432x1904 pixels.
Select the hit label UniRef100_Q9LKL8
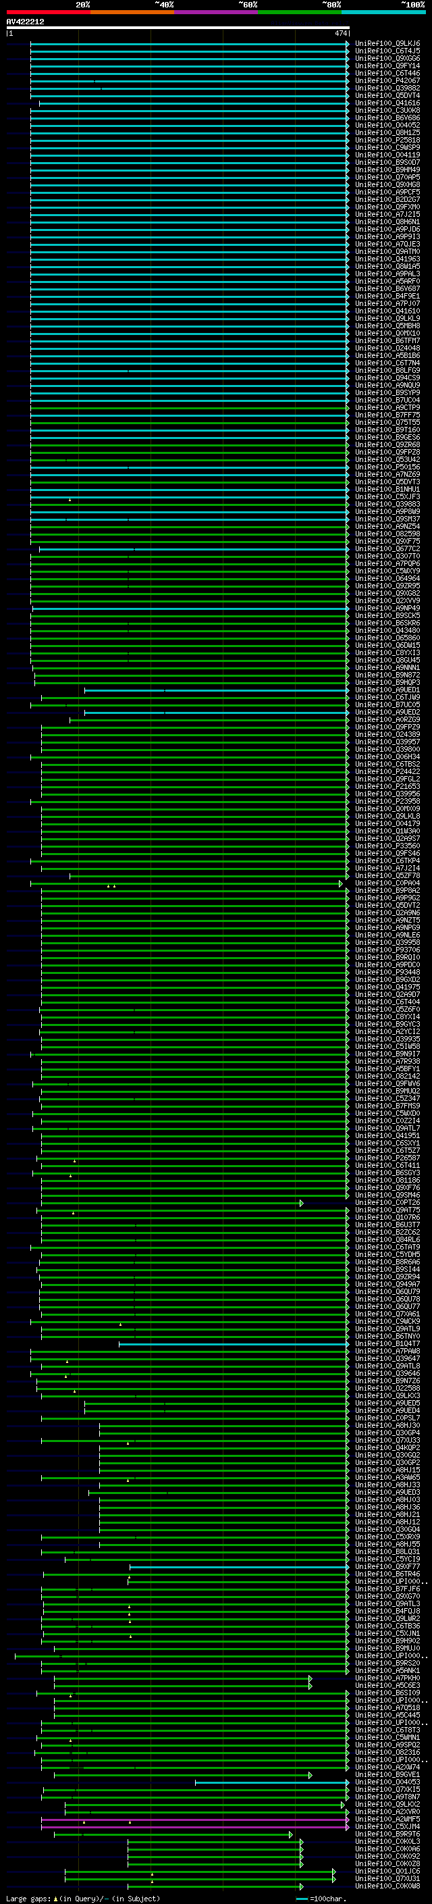(x=387, y=816)
